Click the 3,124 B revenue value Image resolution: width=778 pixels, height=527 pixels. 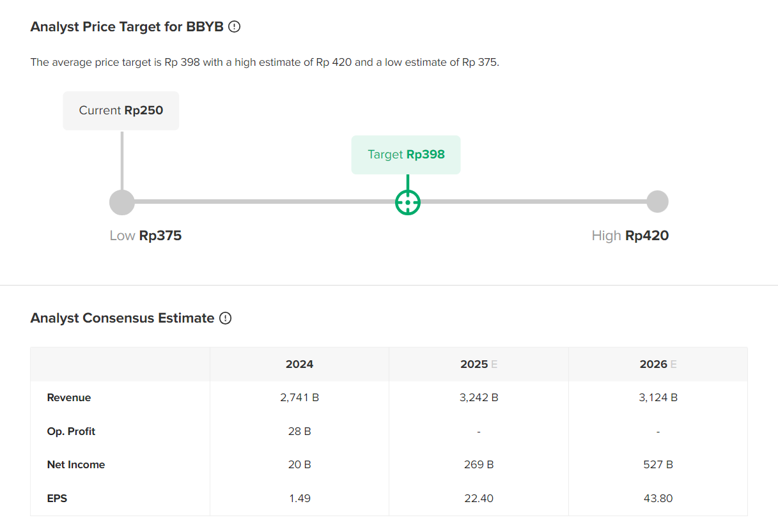658,397
